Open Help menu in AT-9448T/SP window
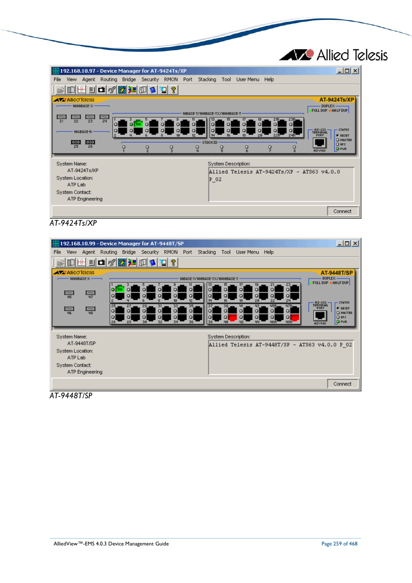 click(x=269, y=252)
